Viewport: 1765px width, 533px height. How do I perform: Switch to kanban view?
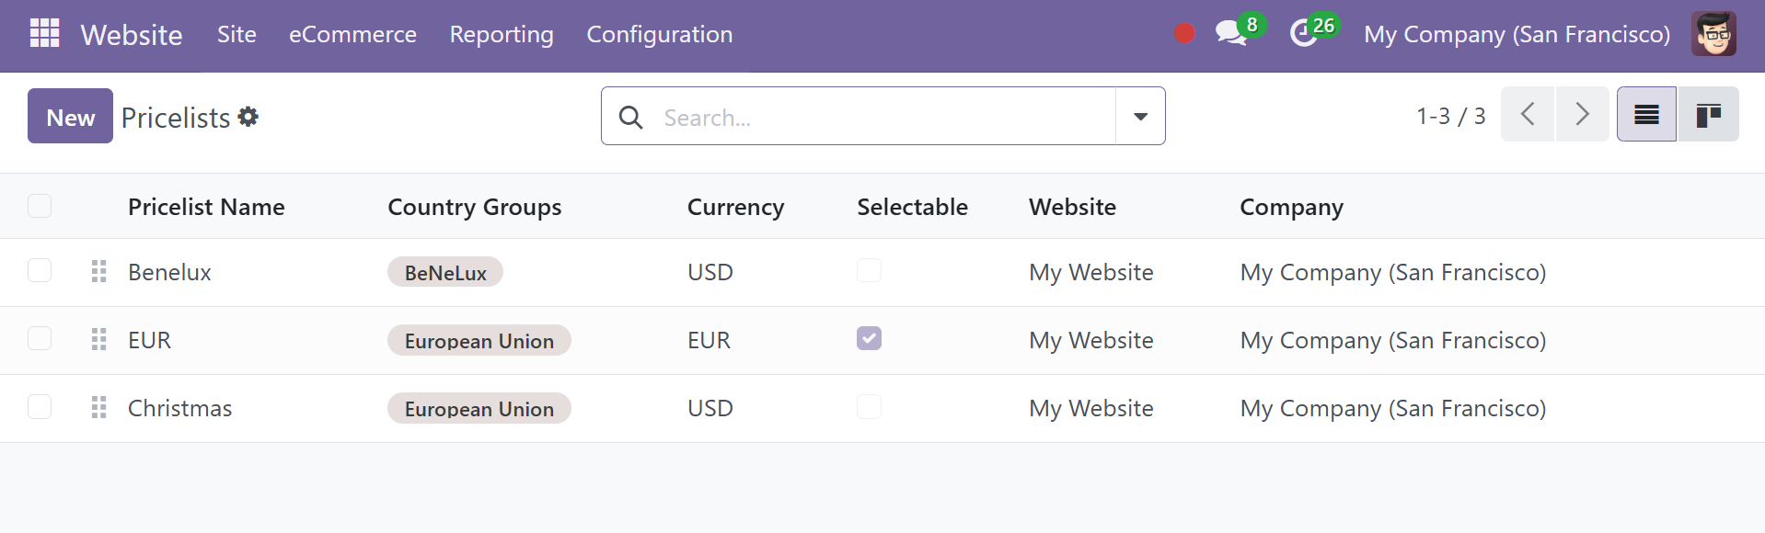pos(1708,115)
